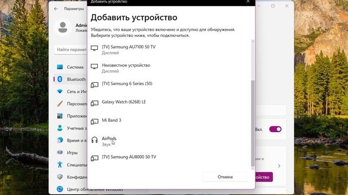Click the paintbrush Персонализация icon

click(x=60, y=103)
